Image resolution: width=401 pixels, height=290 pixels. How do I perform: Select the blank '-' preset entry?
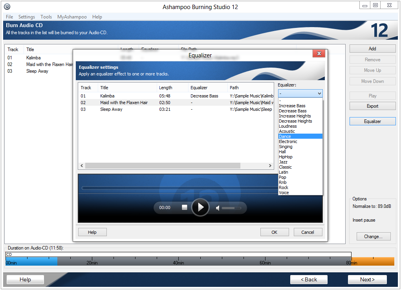(300, 101)
